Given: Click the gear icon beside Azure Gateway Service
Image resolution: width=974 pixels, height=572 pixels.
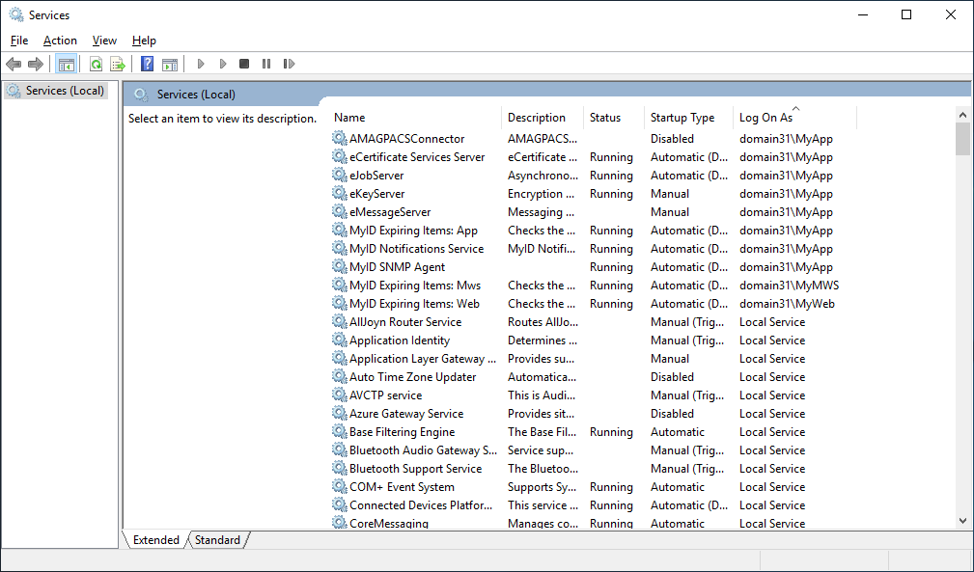Looking at the screenshot, I should click(339, 413).
